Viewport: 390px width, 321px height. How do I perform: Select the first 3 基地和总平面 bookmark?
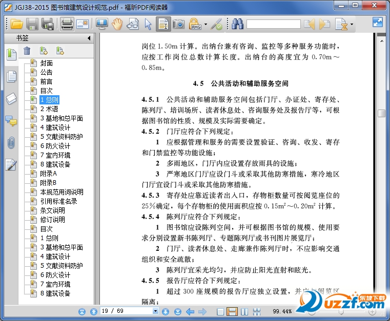click(x=61, y=118)
